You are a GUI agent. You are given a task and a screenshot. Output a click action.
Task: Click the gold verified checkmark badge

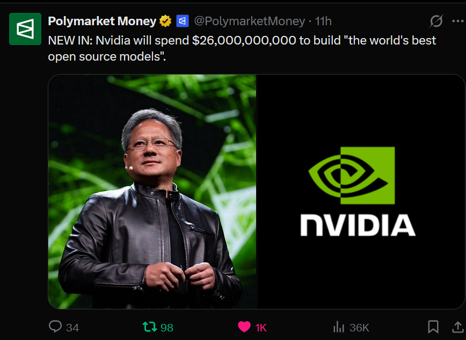coord(165,21)
